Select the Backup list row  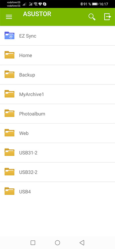pos(57,75)
